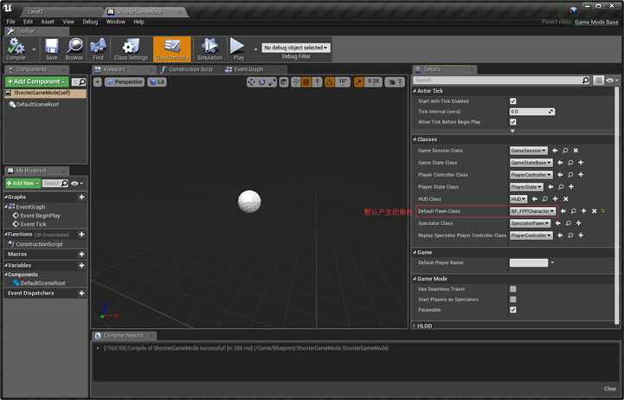Screen dimensions: 624x400
Task: Create new Player Controller Class blueprint
Action: coord(581,175)
